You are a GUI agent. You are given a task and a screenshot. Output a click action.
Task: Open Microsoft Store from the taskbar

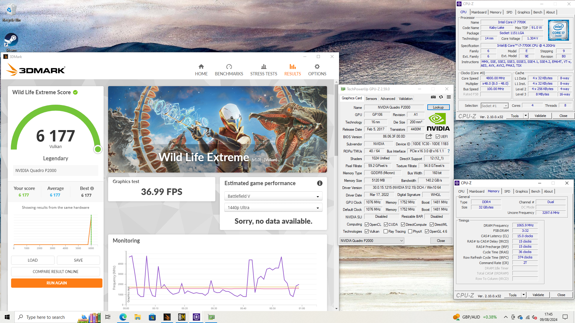coord(152,317)
